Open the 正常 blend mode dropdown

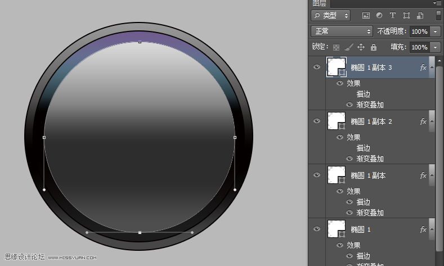(342, 31)
